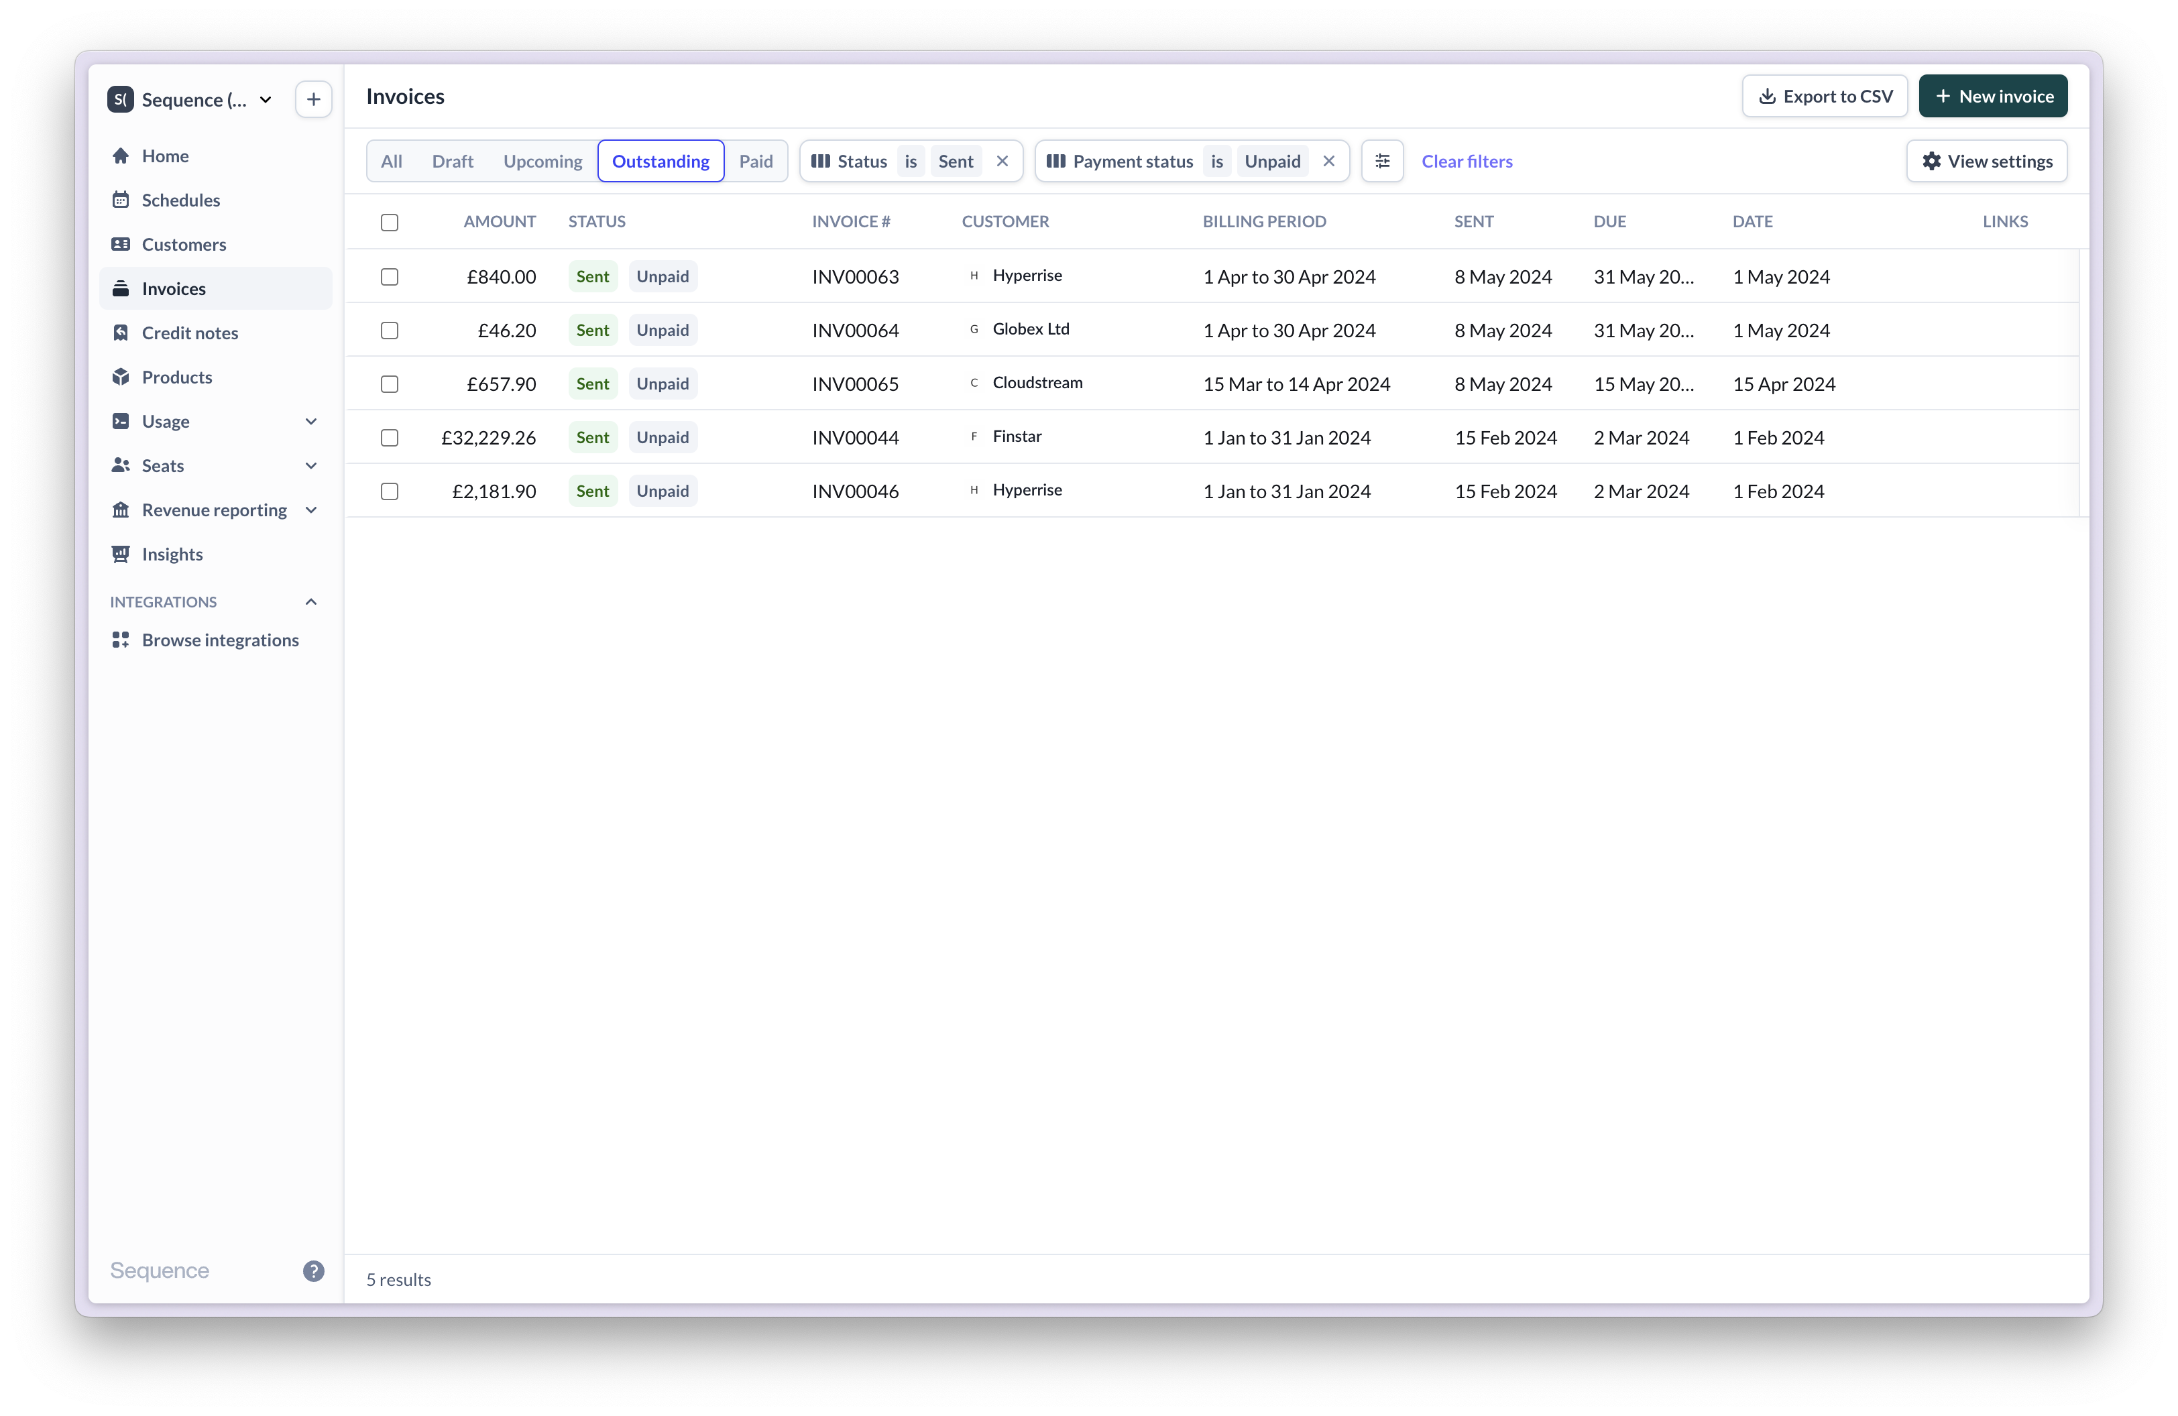Screen dimensions: 2178x1416
Task: Click Finstar avatar letter F
Action: coord(974,436)
